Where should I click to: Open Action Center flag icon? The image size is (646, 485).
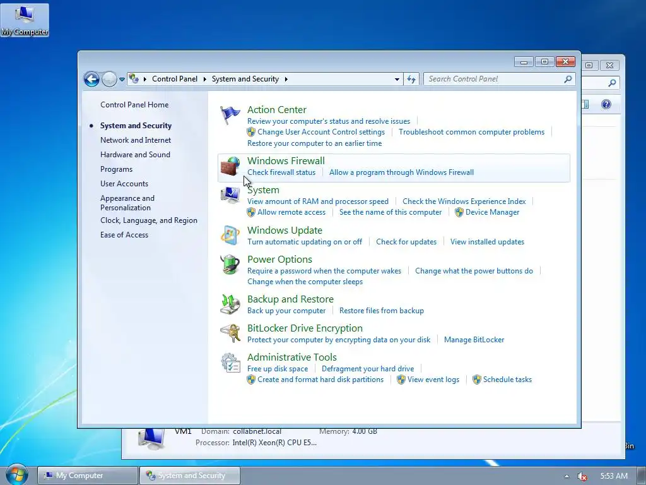(x=230, y=115)
